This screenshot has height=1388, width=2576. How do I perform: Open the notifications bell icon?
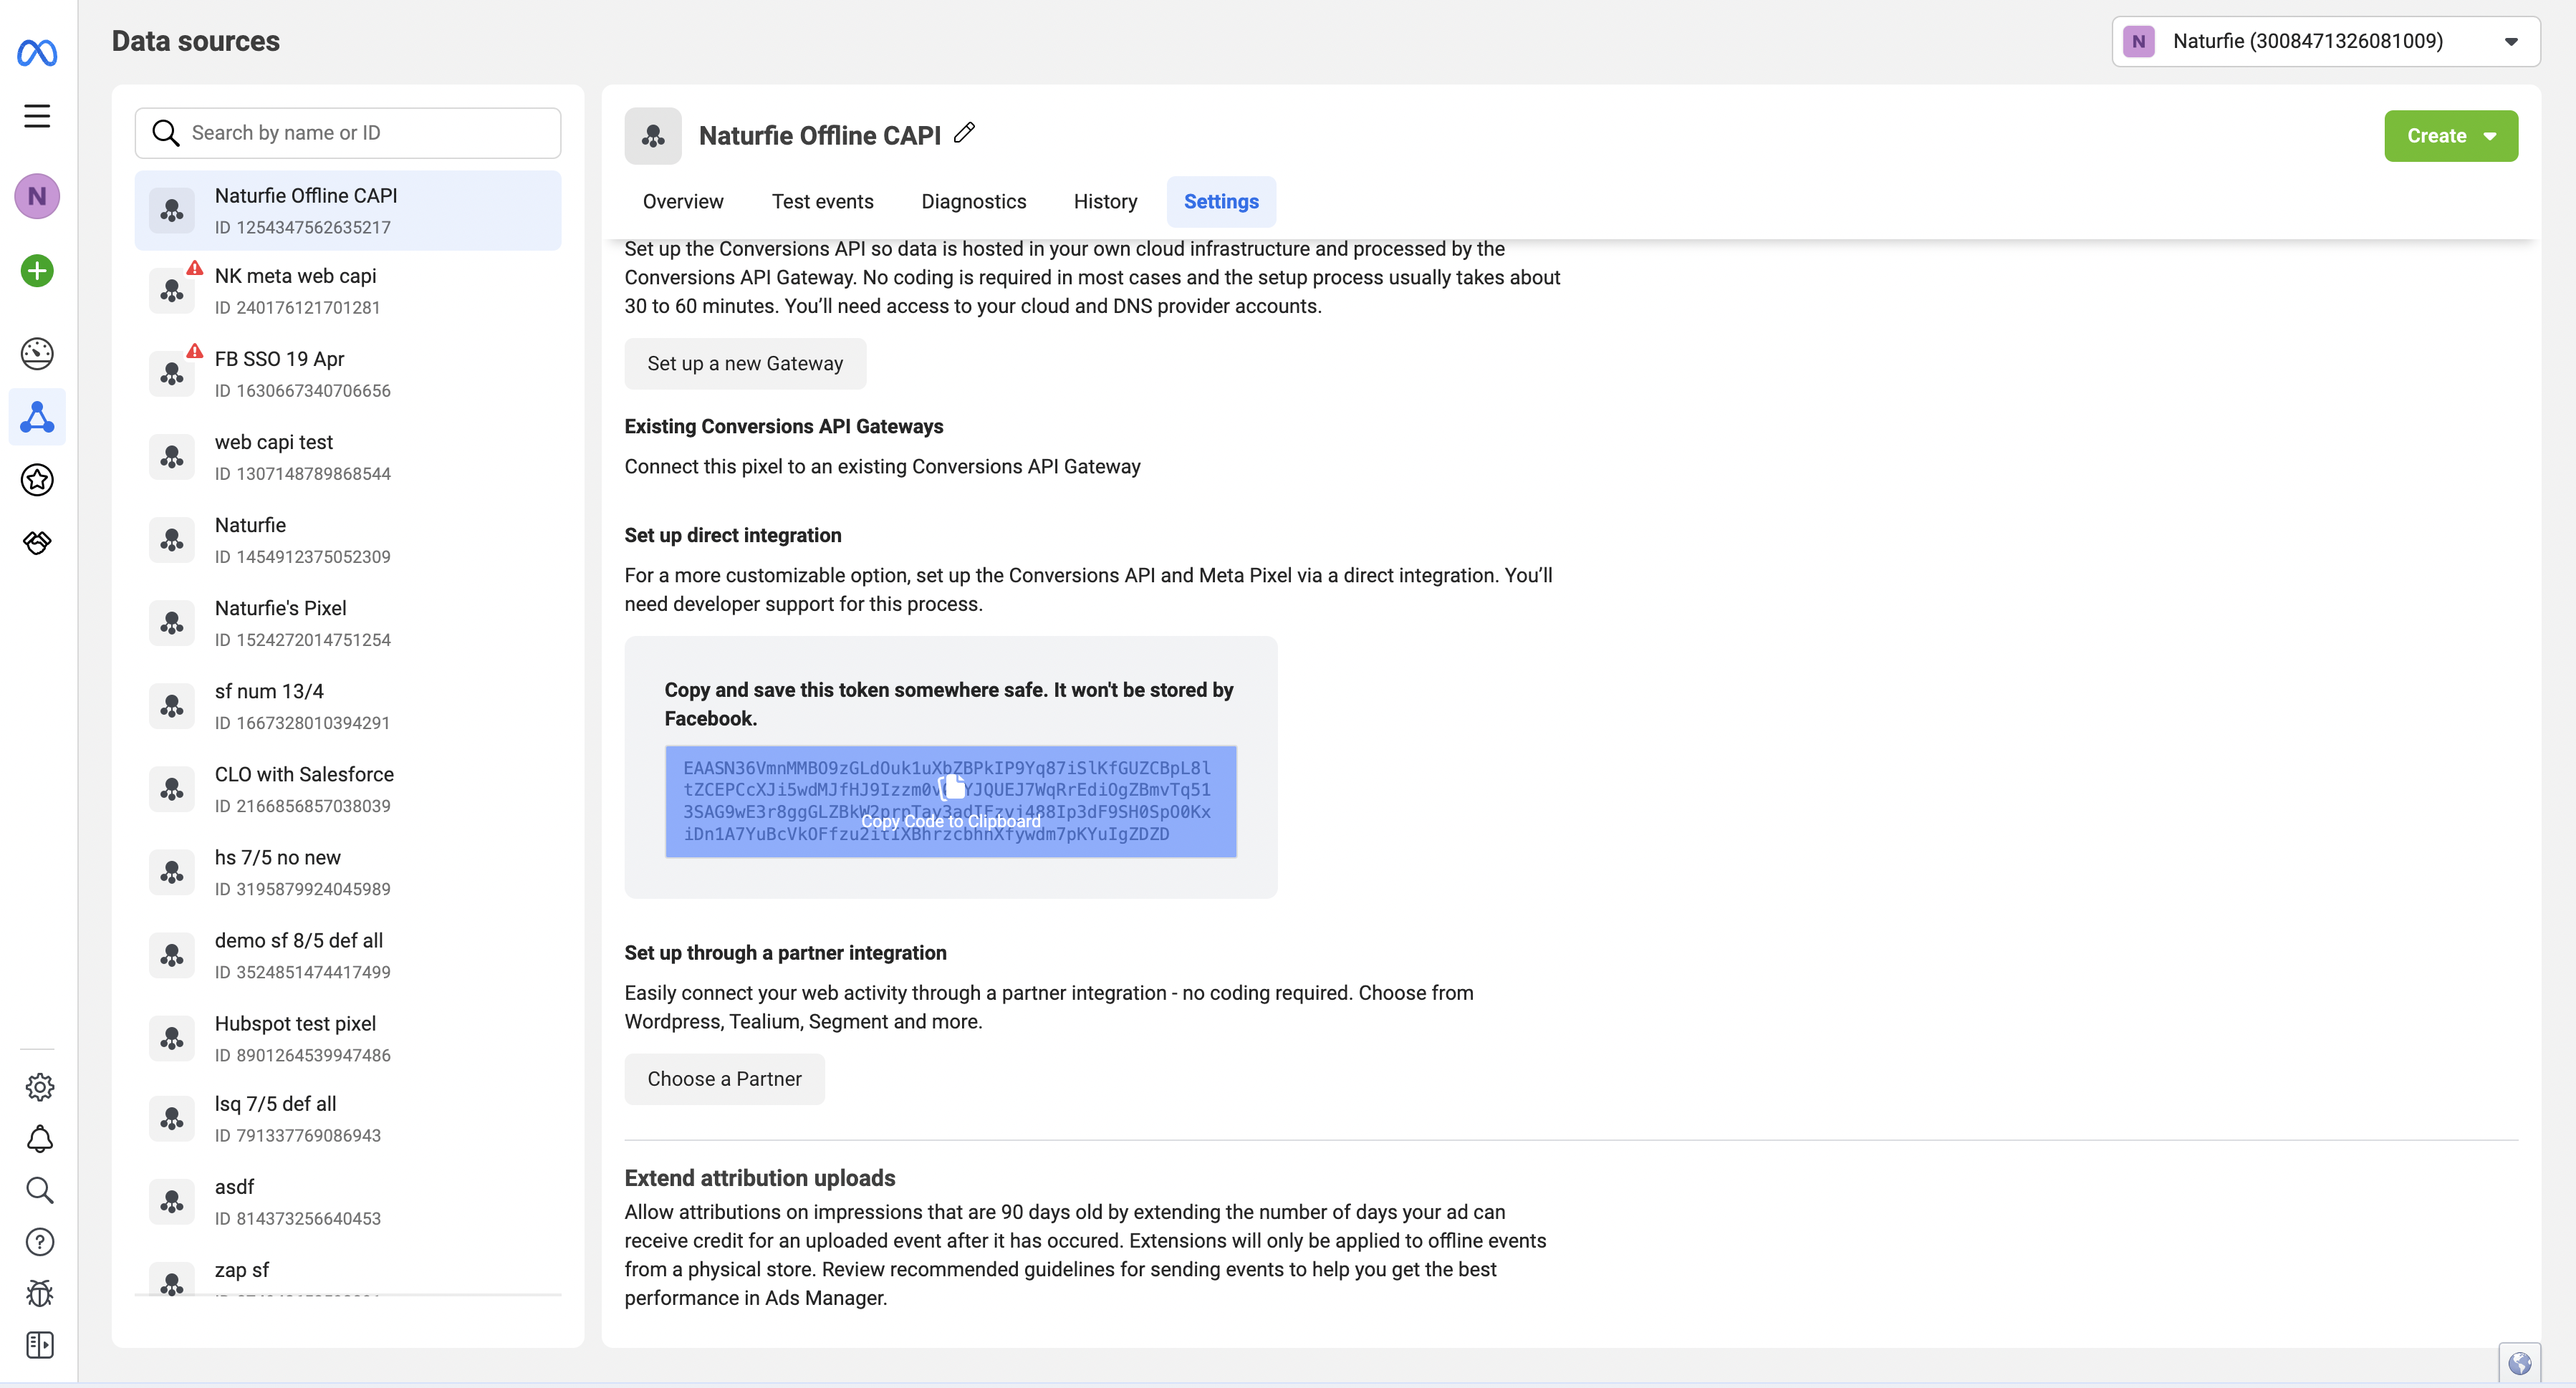pos(39,1139)
